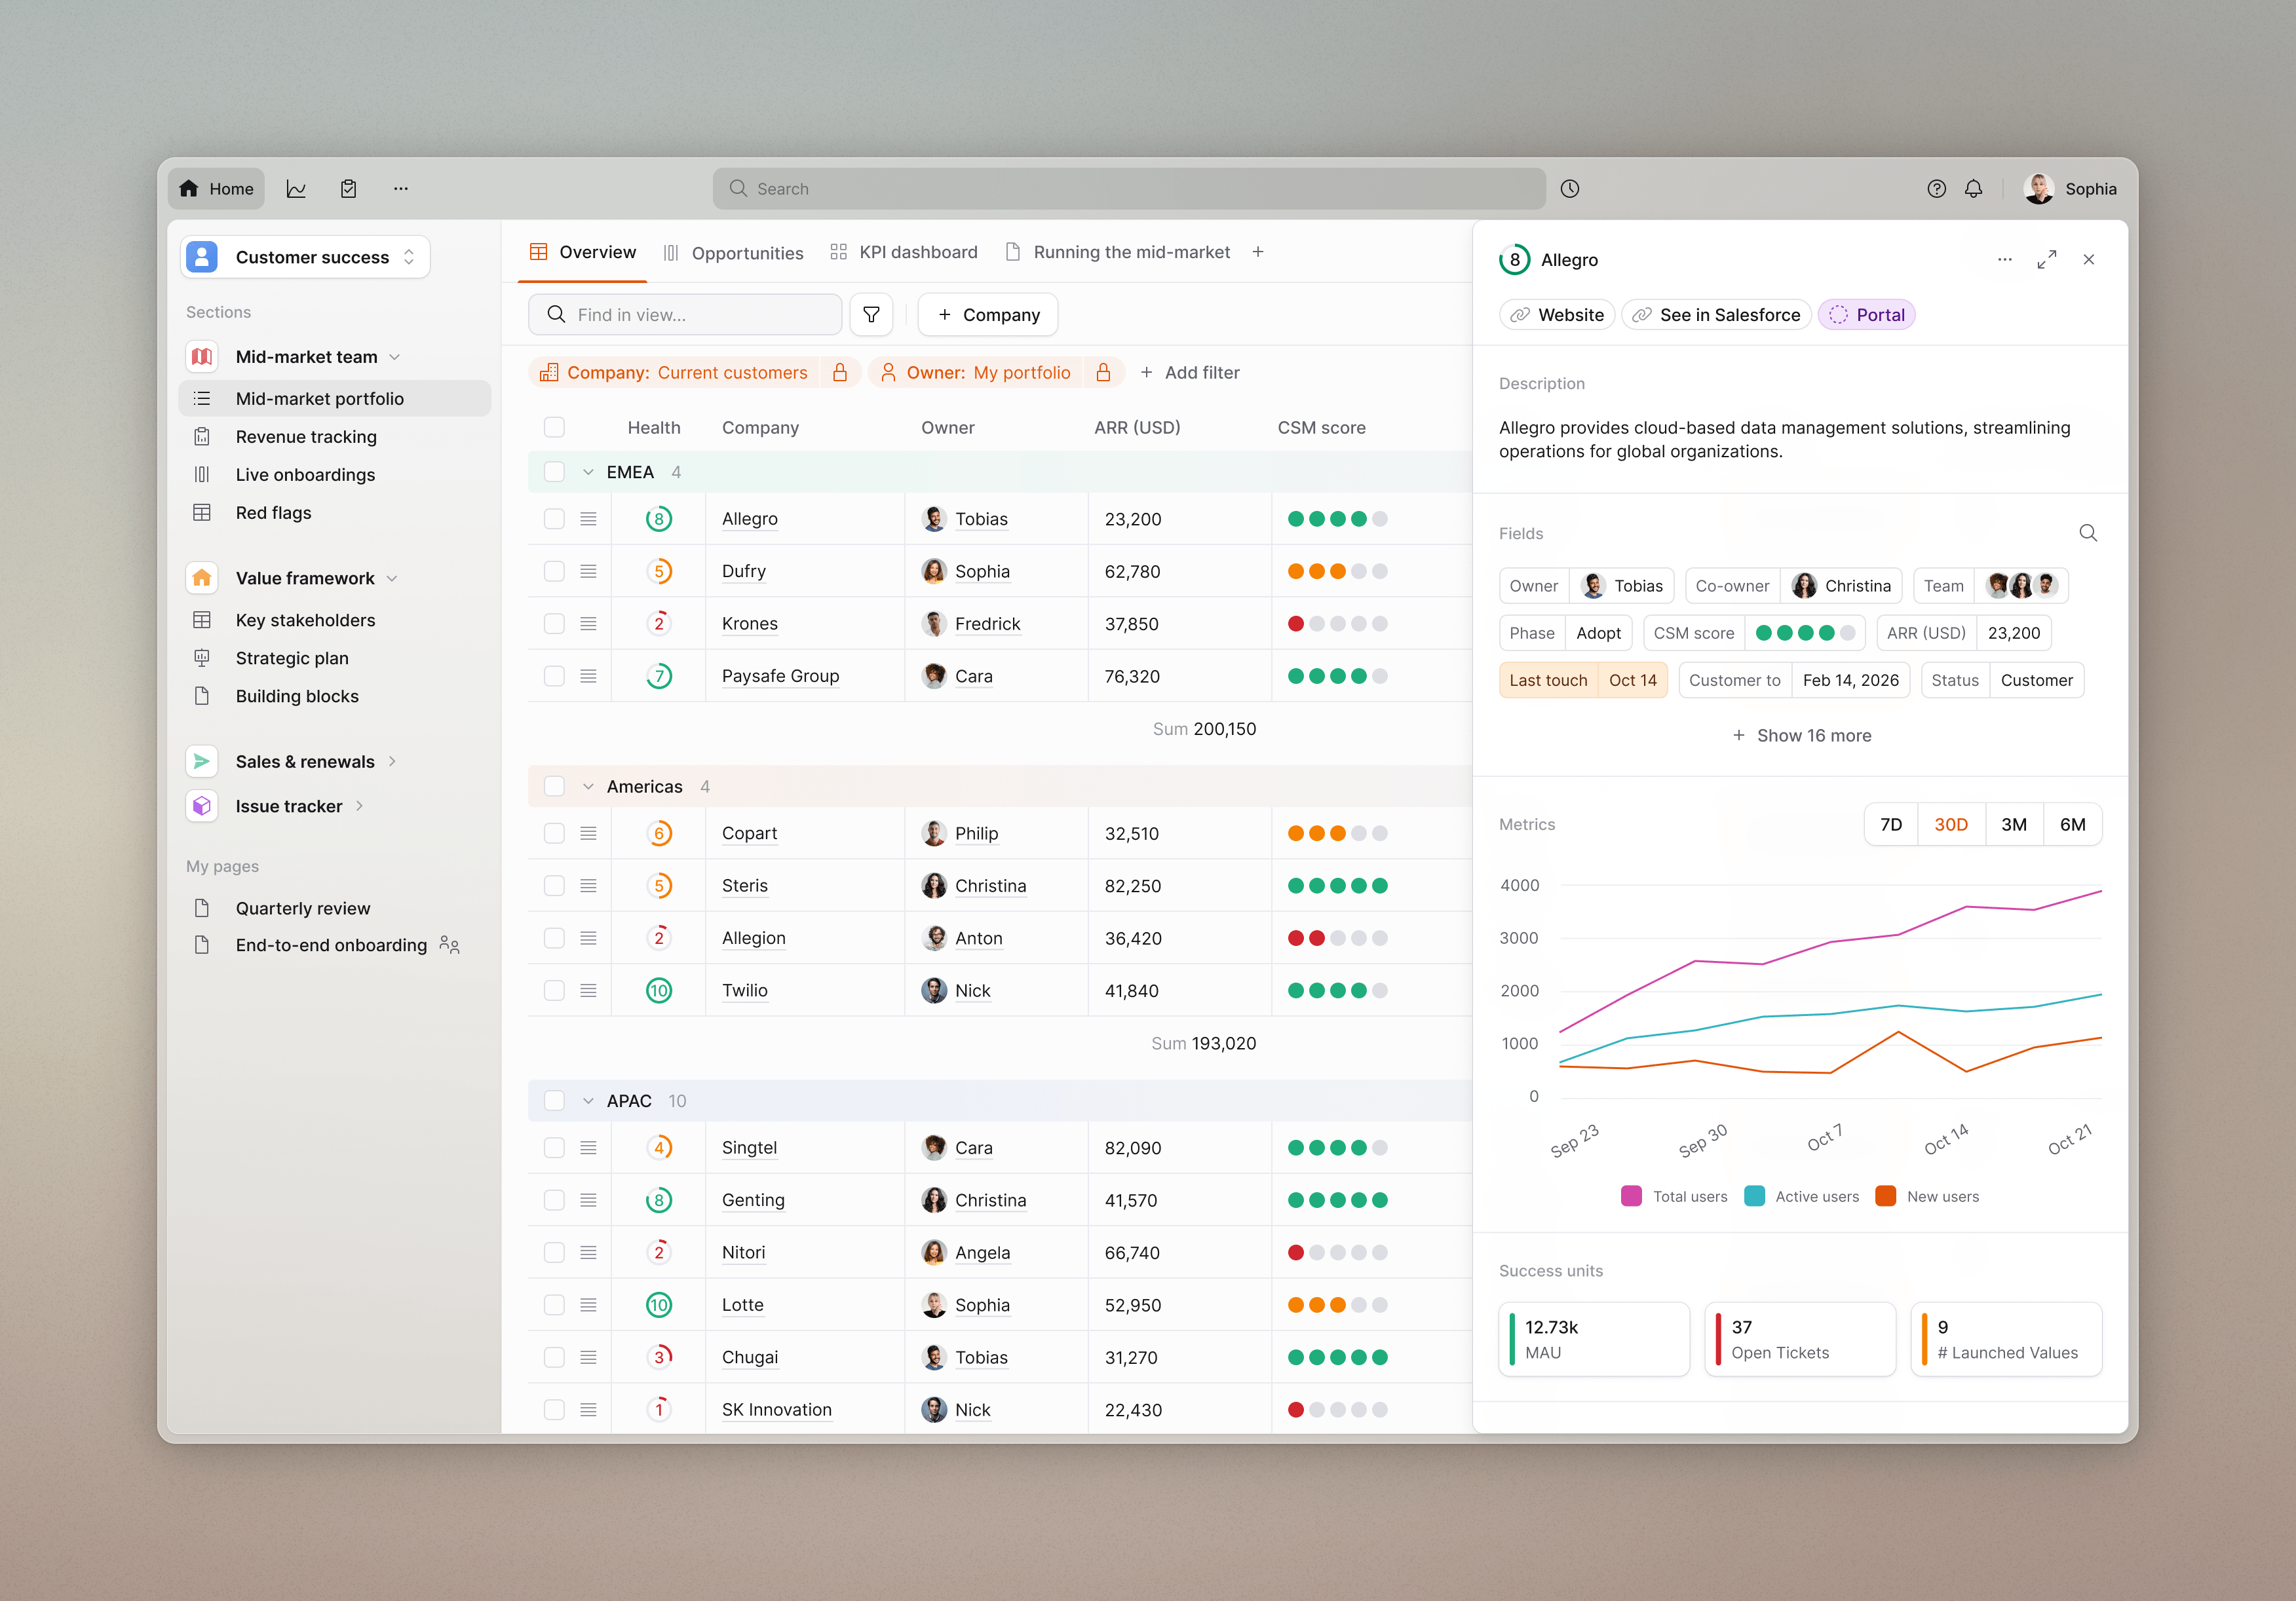Expand the Allegro panel to full screen

tap(2047, 259)
